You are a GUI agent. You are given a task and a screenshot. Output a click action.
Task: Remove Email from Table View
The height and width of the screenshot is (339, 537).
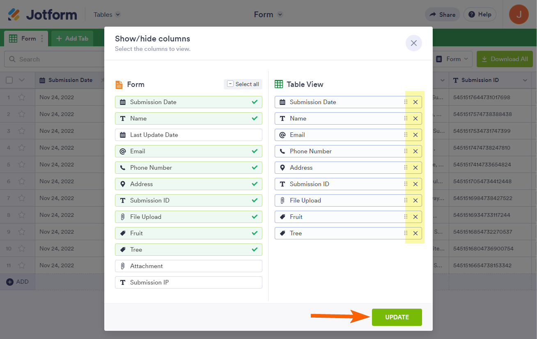point(415,135)
